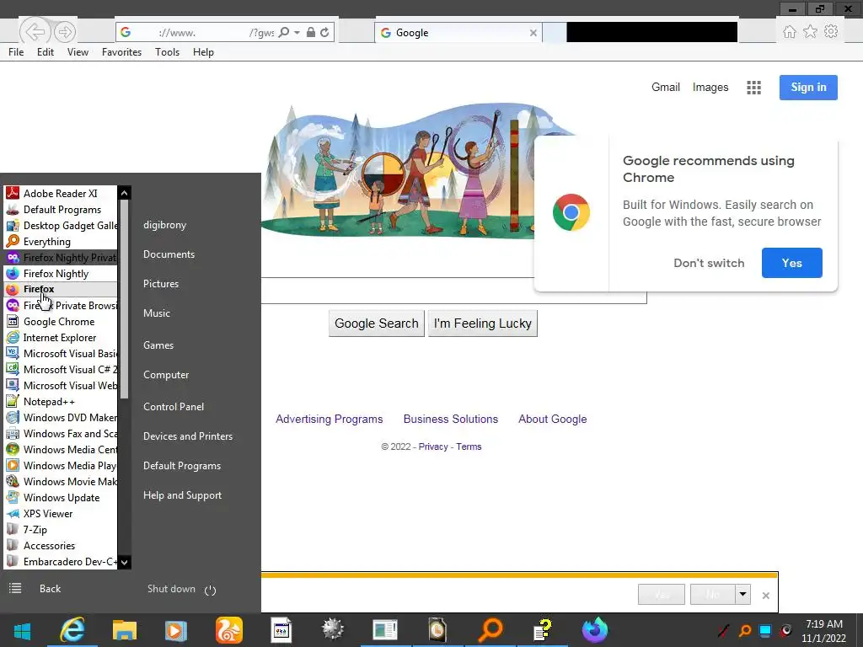
Task: Close the Google tab
Action: pos(533,33)
